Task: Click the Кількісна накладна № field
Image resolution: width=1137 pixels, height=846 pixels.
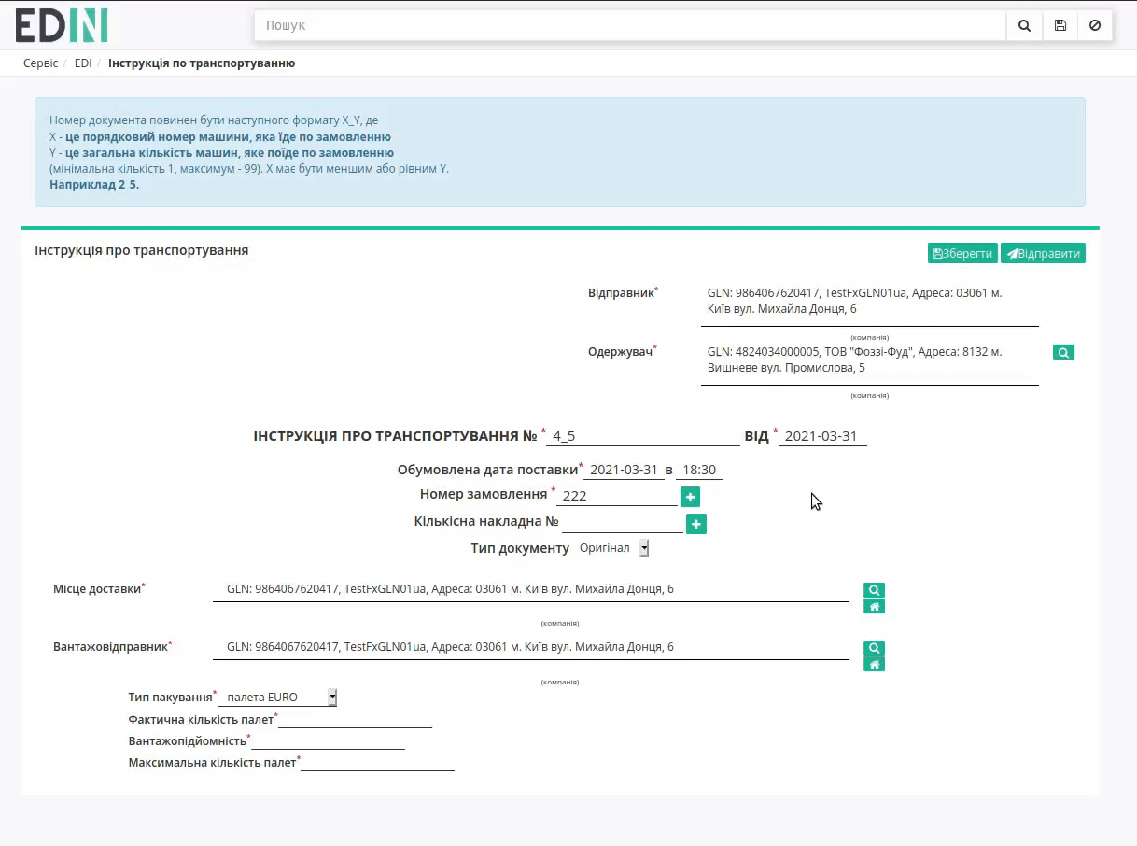Action: pos(623,523)
